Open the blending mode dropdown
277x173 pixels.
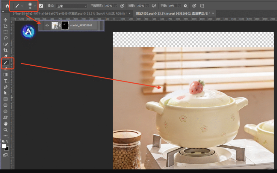[x=71, y=6]
